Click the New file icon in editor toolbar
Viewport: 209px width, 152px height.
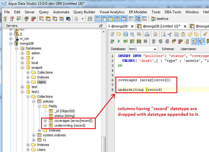click(112, 34)
